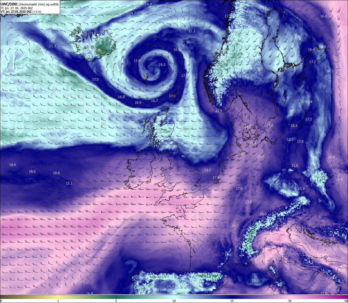
Task: Click the colorbar tick label 5
Action: 116,301
